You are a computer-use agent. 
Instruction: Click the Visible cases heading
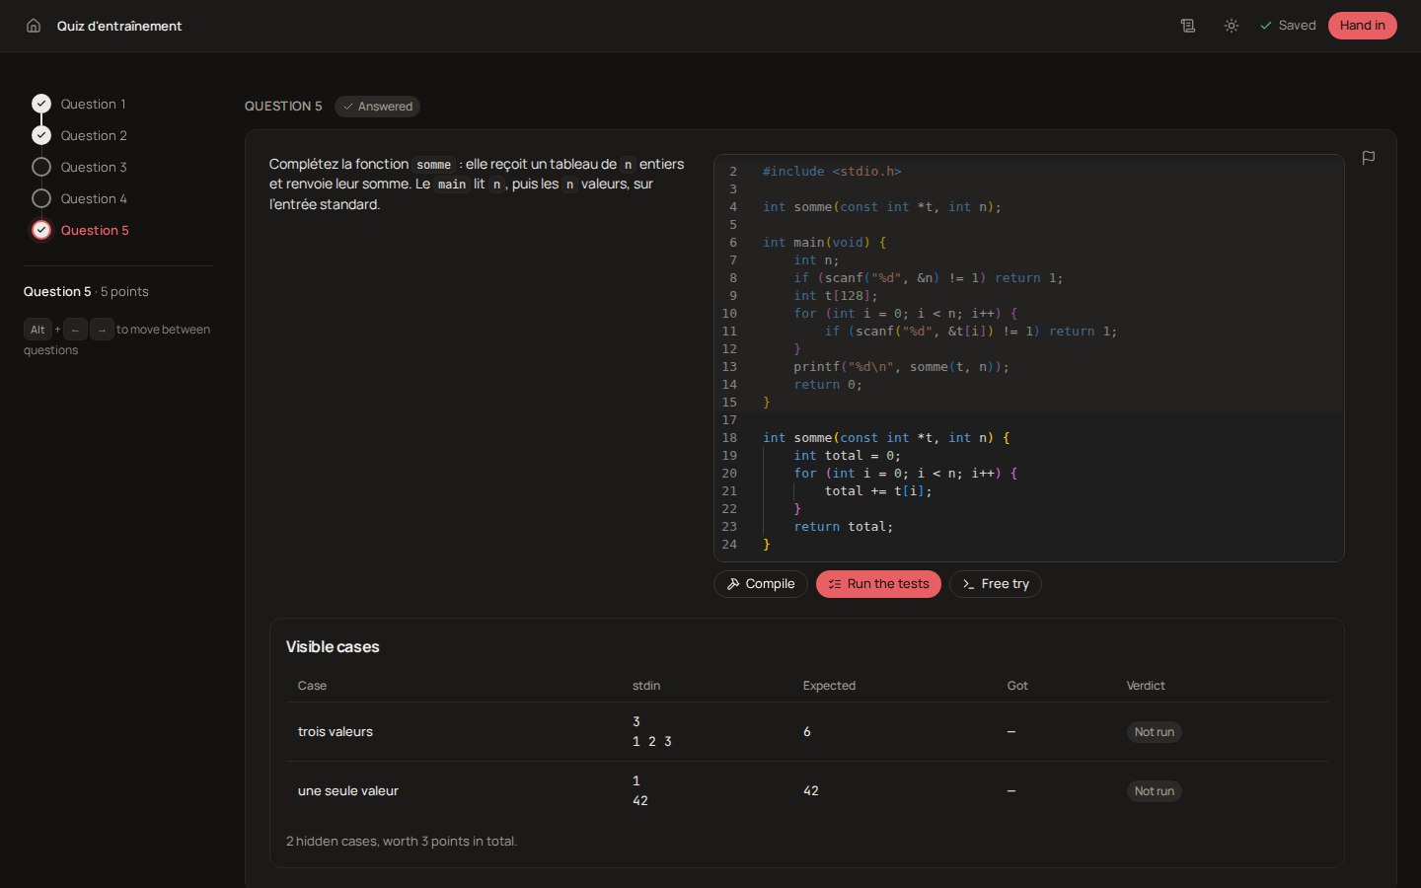click(x=333, y=647)
